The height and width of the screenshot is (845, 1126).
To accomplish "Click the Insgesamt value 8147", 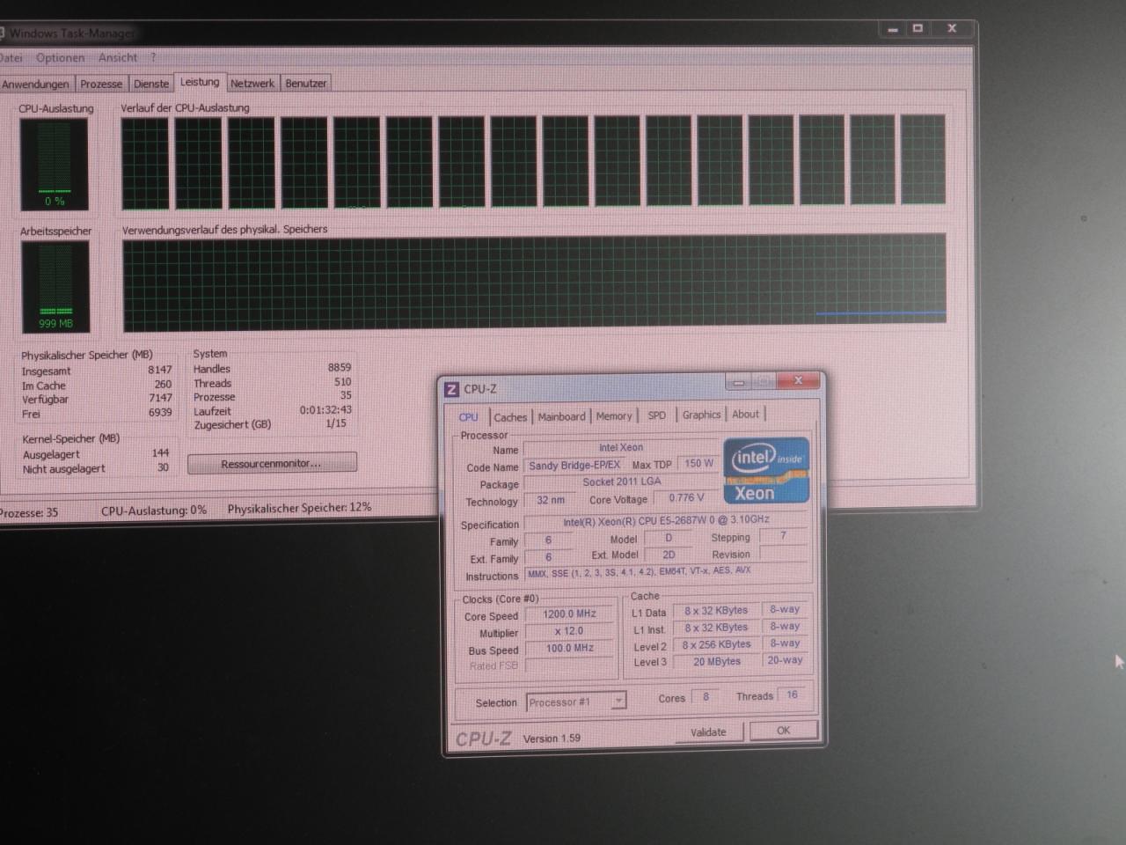I will coord(160,371).
